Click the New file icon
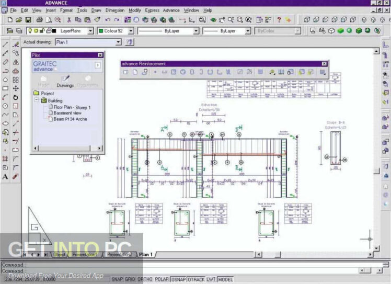 [x=10, y=20]
